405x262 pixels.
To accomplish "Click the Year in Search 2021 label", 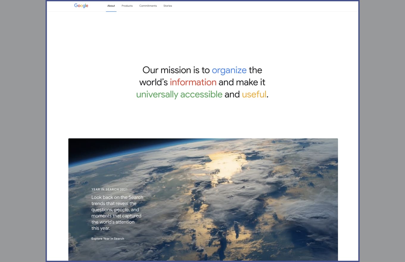I will pyautogui.click(x=109, y=189).
